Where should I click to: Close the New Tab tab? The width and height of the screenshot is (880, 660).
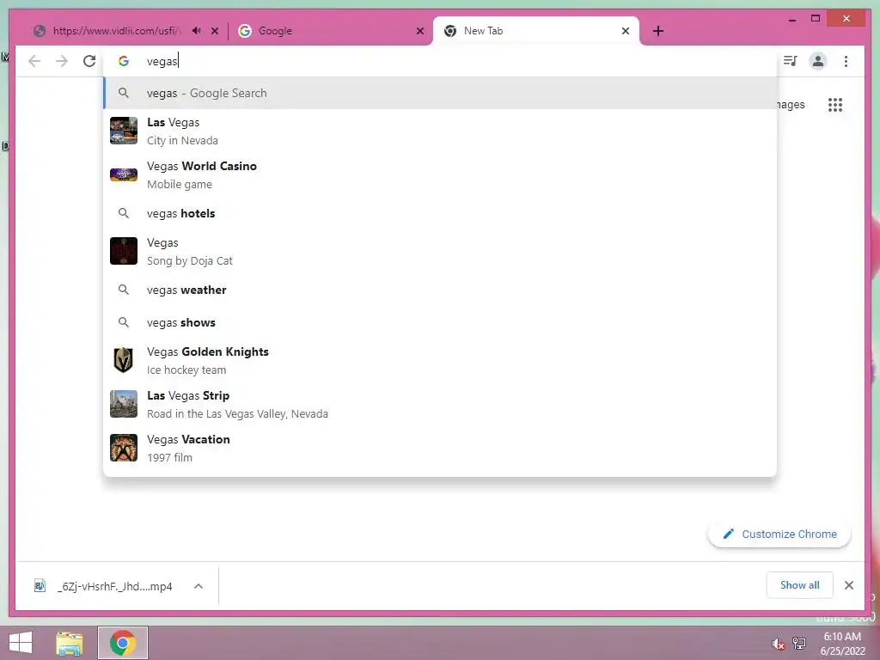click(x=626, y=31)
